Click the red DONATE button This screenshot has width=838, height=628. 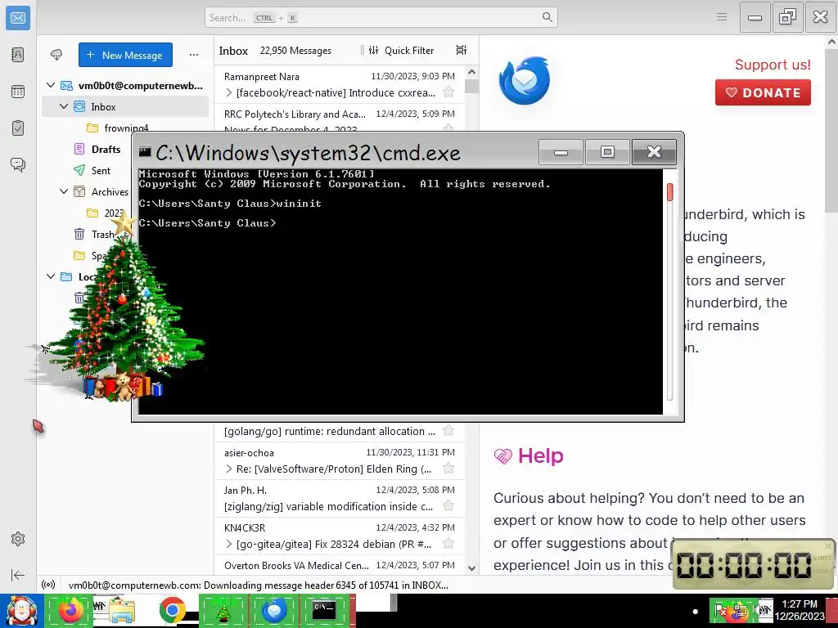(x=763, y=92)
